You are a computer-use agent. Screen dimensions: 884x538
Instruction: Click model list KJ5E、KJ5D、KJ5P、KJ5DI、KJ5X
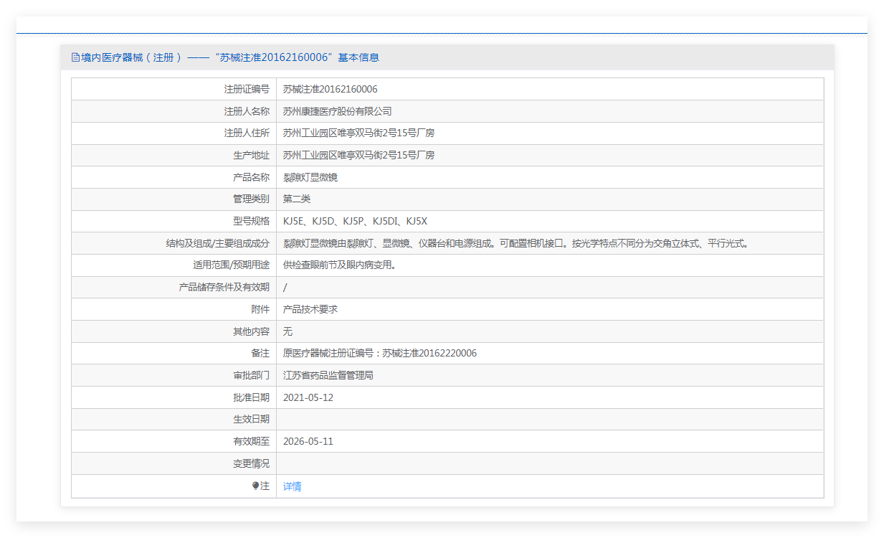[356, 221]
